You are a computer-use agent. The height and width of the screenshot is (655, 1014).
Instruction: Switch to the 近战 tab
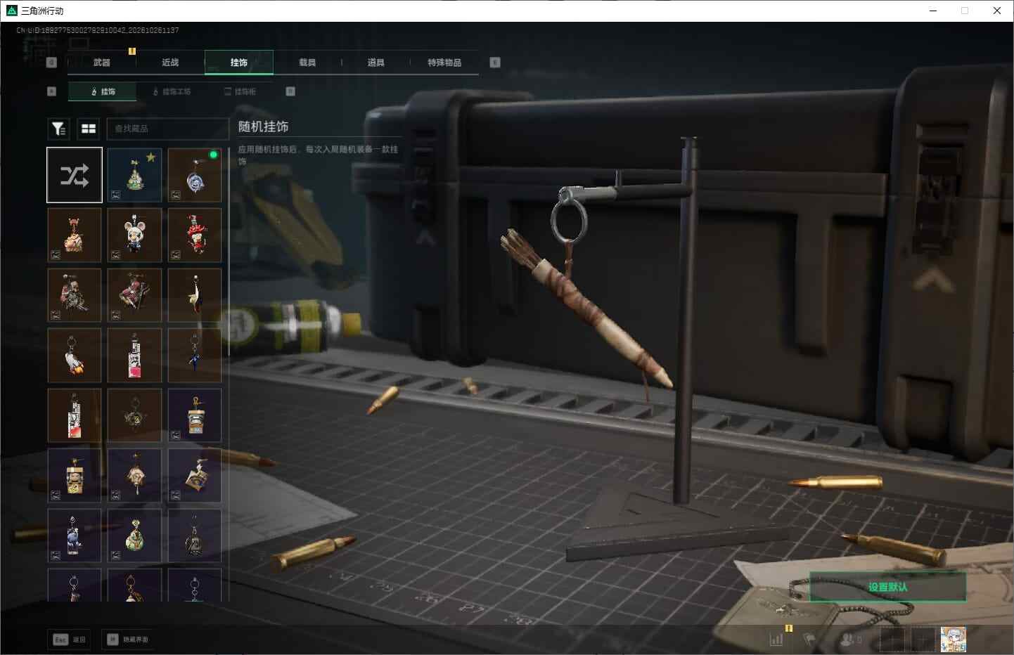[x=170, y=63]
